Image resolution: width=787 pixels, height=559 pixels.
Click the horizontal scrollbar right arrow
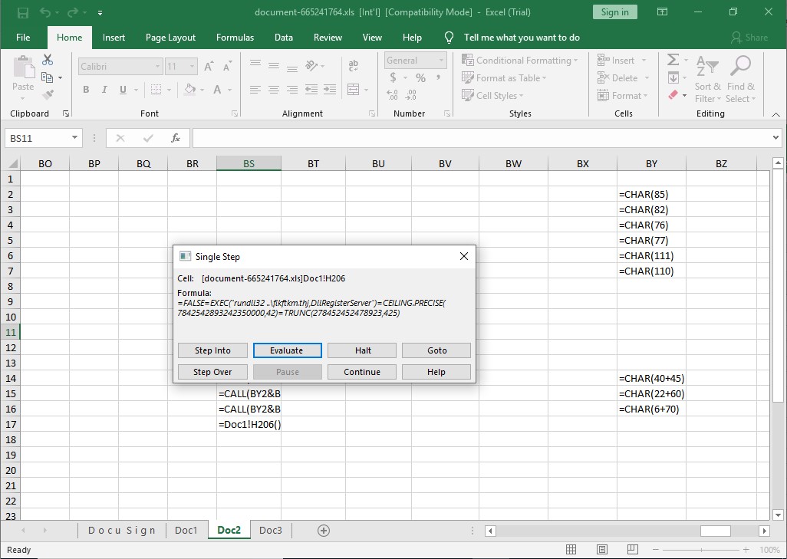pyautogui.click(x=764, y=531)
